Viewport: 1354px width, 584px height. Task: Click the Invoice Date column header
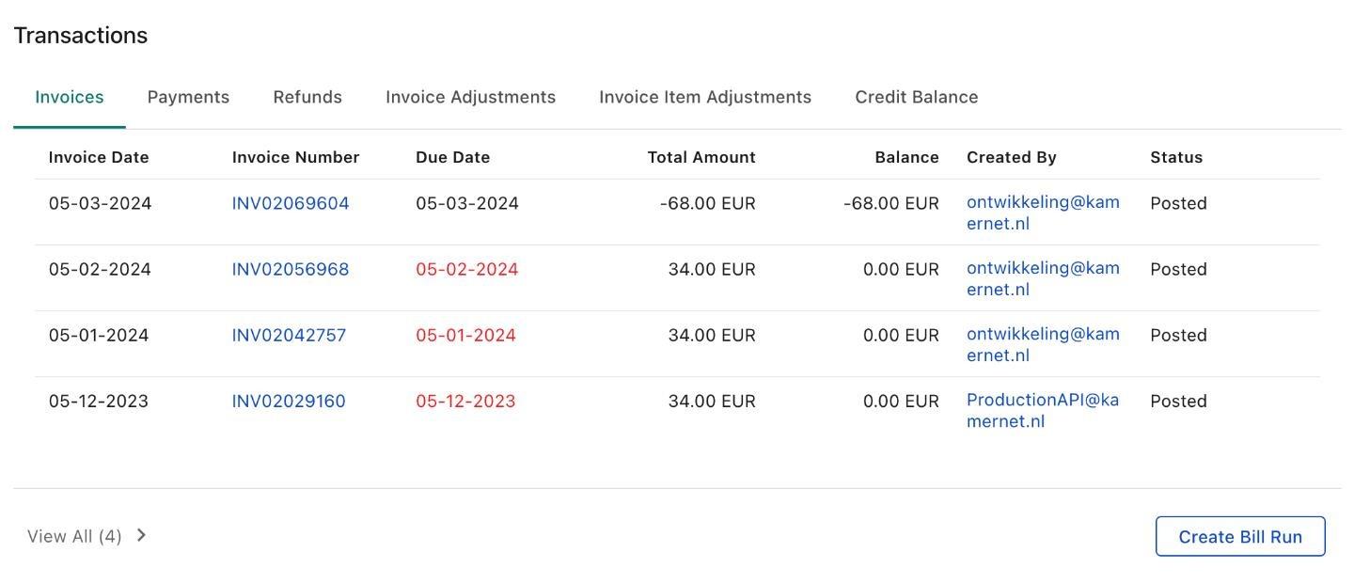tap(99, 157)
